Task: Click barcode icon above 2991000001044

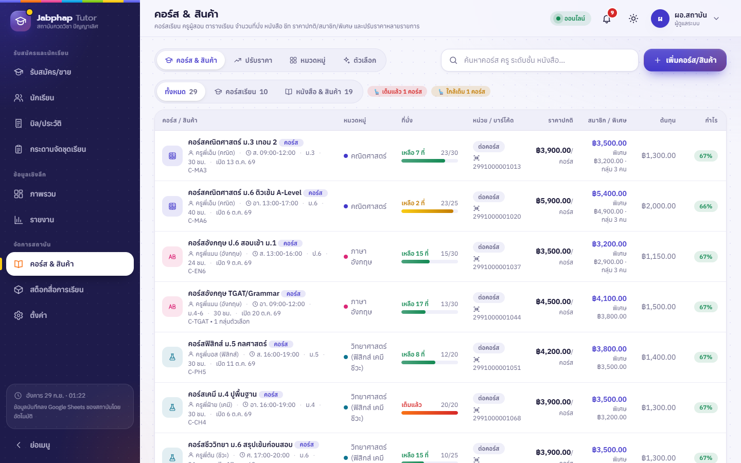Action: 477,309
